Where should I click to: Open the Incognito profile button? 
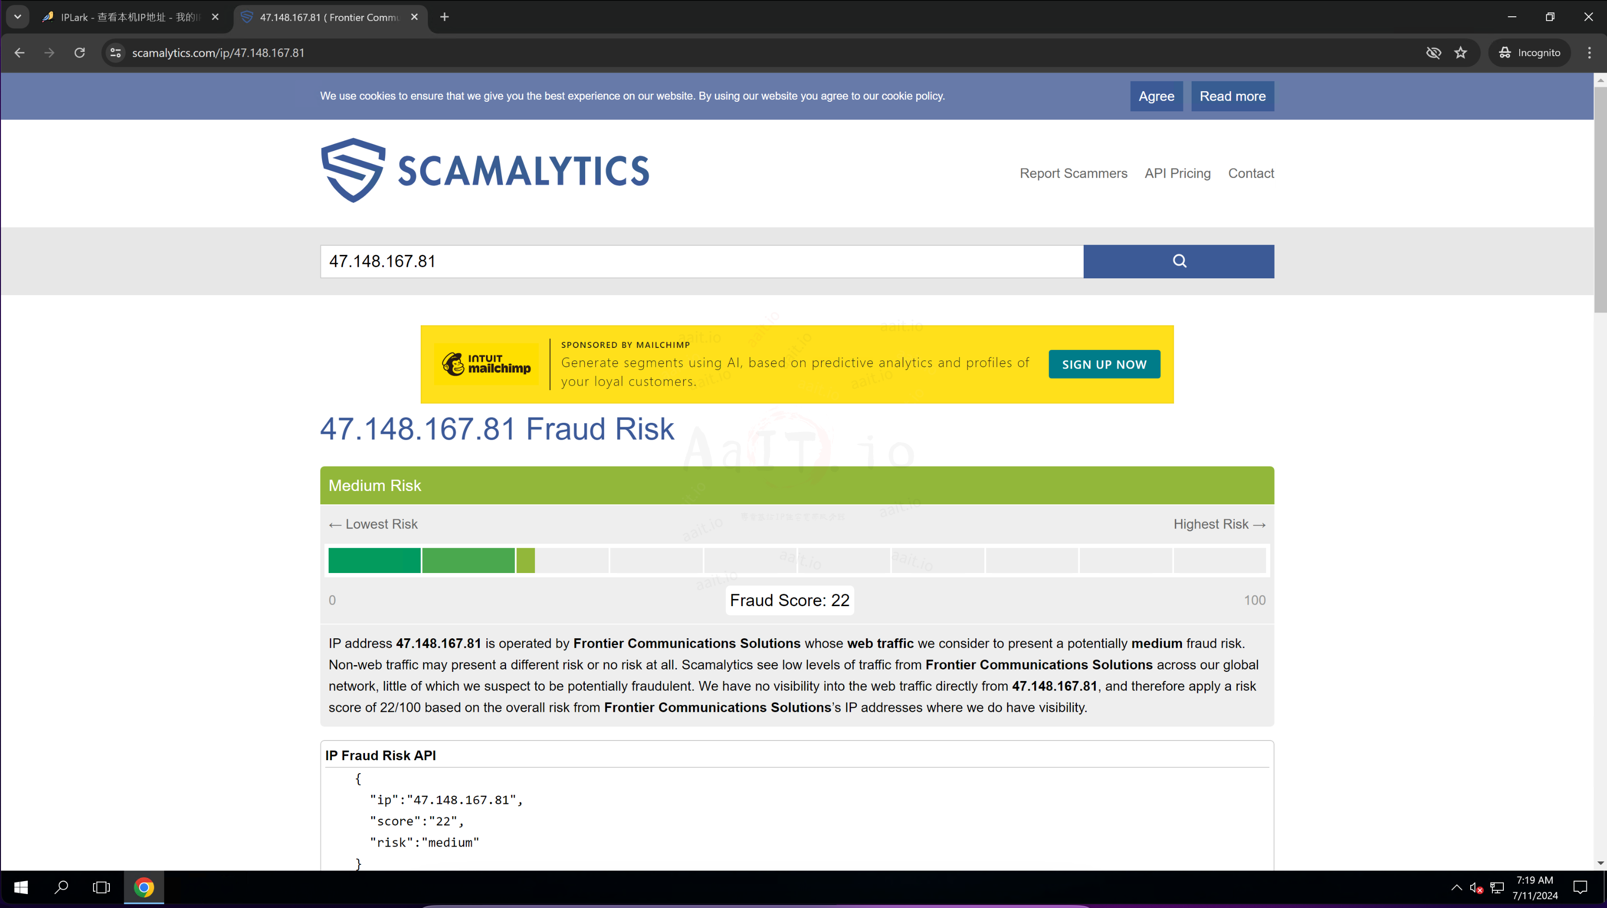pos(1530,53)
